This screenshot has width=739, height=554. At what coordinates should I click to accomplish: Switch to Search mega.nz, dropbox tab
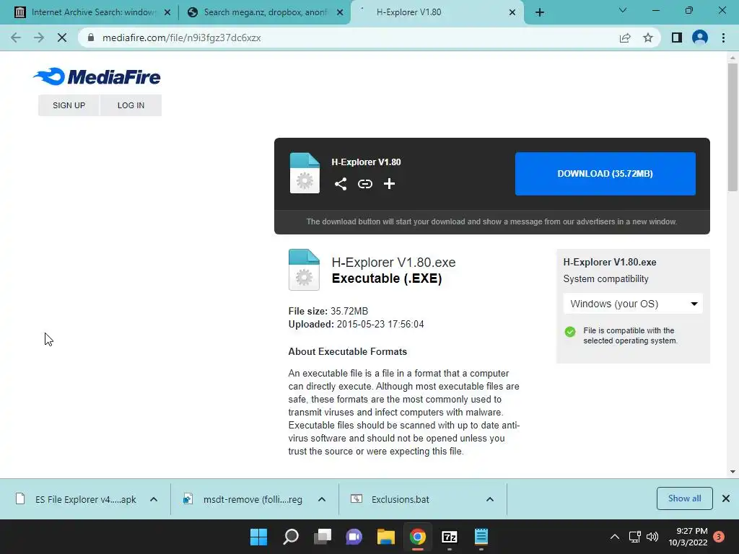point(264,12)
